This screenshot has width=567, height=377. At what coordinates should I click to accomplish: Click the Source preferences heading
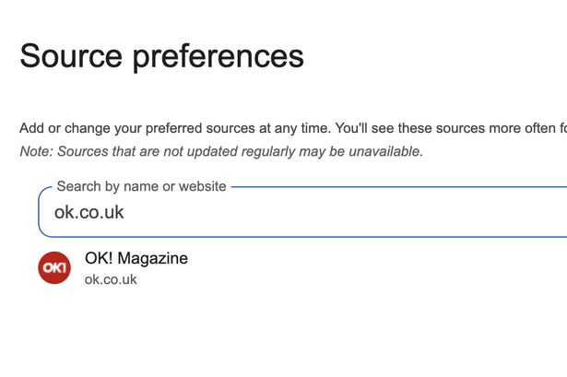coord(161,56)
